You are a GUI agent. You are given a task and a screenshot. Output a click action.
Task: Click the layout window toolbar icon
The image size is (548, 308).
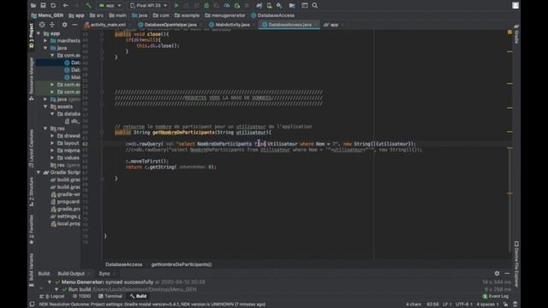click(305, 6)
